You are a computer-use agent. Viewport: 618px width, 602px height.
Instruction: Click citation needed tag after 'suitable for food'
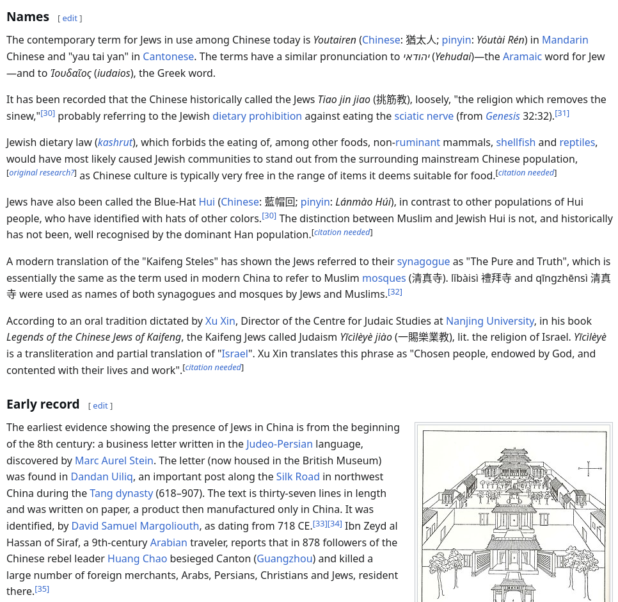pyautogui.click(x=526, y=172)
